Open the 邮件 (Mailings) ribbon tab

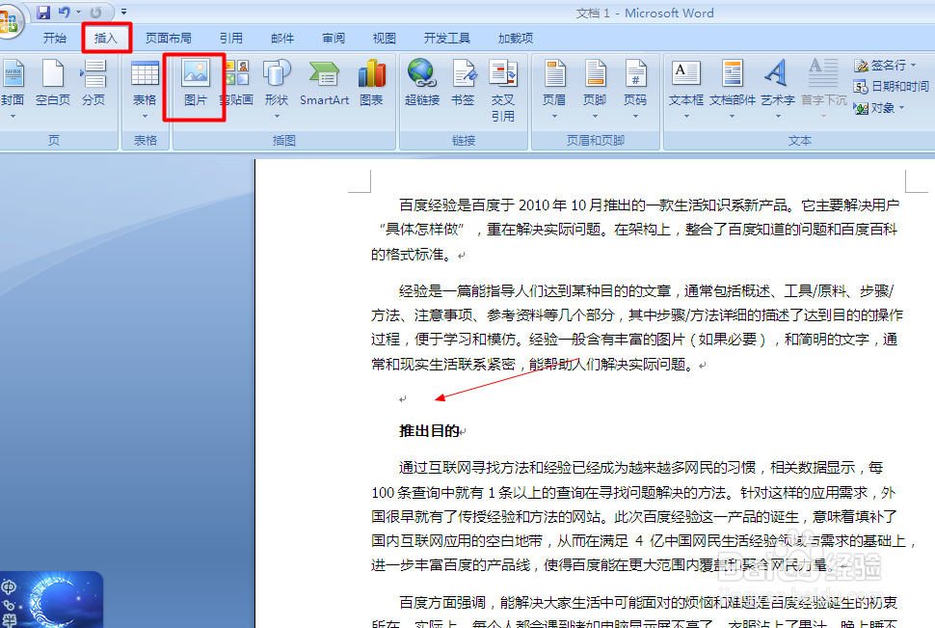pyautogui.click(x=281, y=38)
